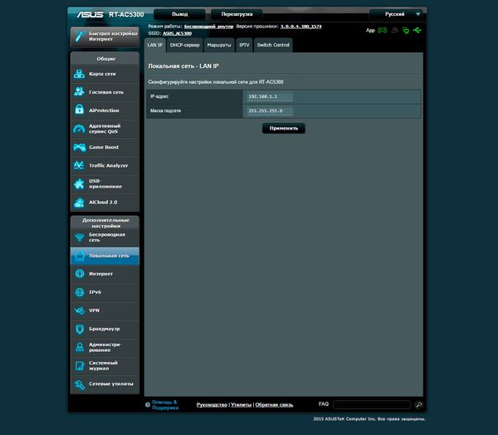Click the USB status icon in header
Viewport: 498px width, 435px height.
click(x=417, y=30)
